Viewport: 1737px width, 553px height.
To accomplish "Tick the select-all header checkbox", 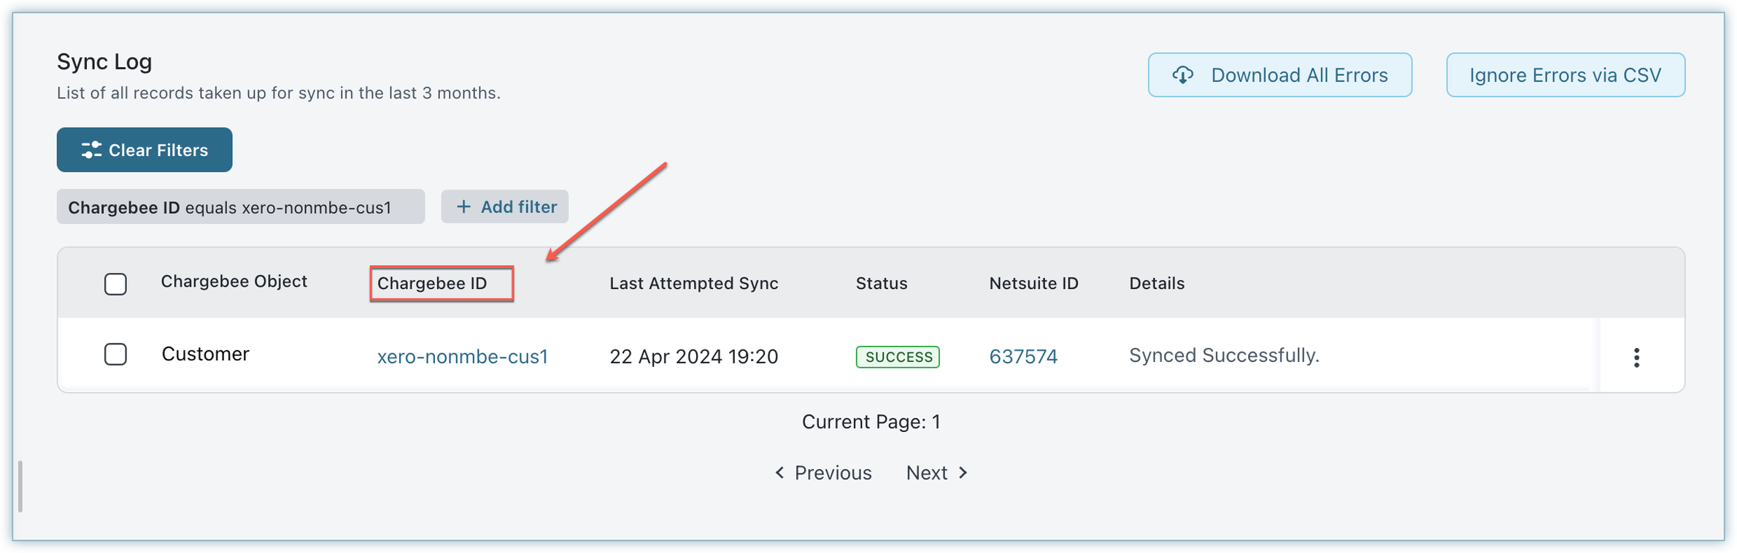I will tap(115, 284).
